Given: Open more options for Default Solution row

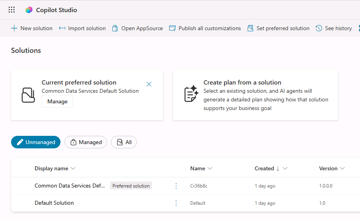Looking at the screenshot, I should 176,203.
